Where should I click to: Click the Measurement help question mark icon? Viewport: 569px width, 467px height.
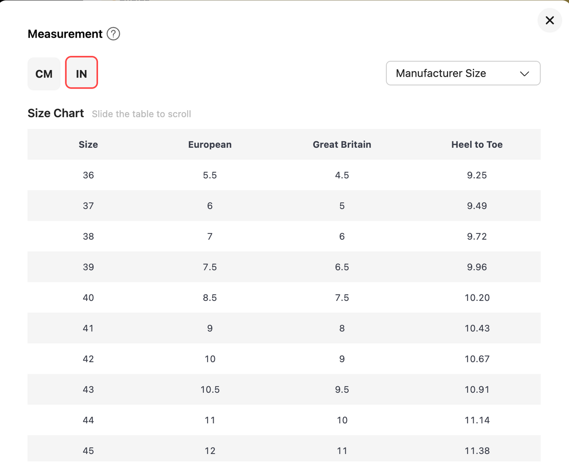[113, 34]
